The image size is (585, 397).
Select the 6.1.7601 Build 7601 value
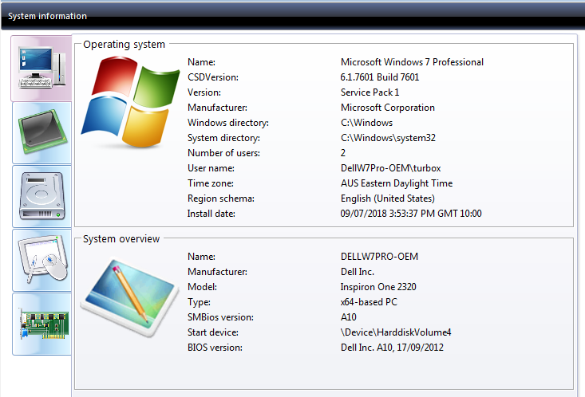[380, 77]
